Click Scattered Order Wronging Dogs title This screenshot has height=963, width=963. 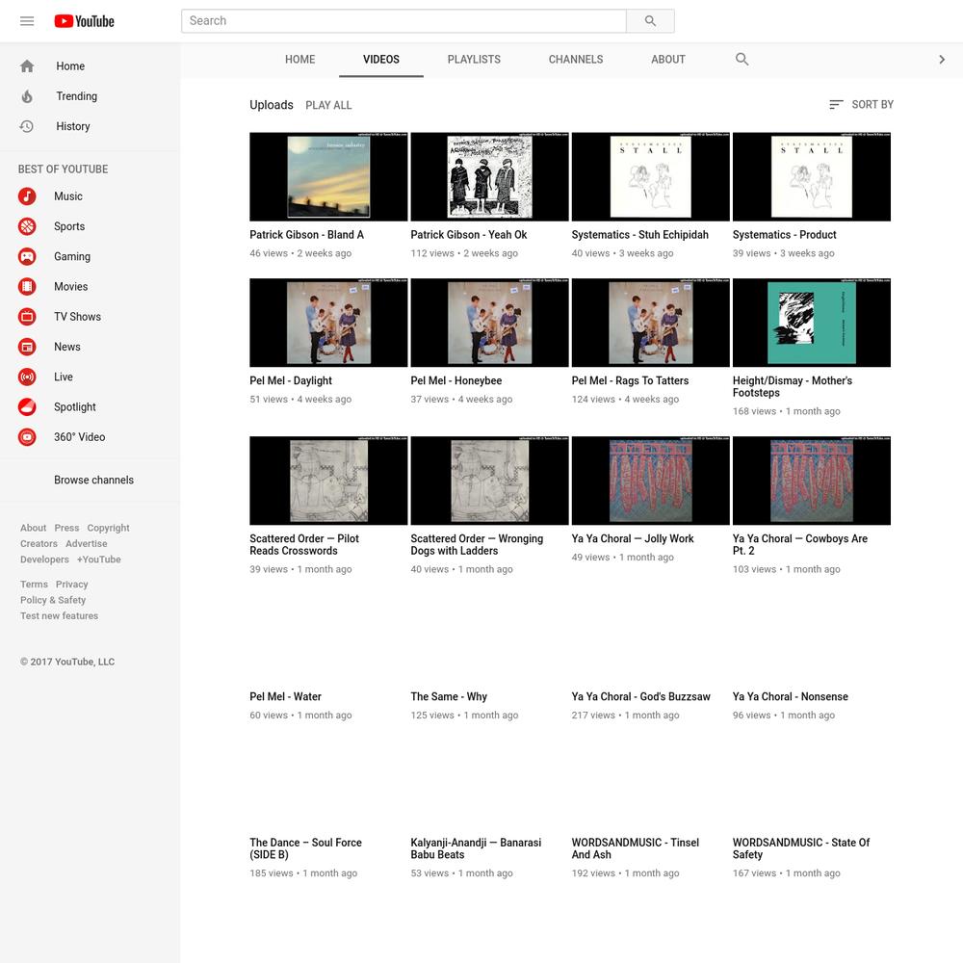[x=477, y=544]
